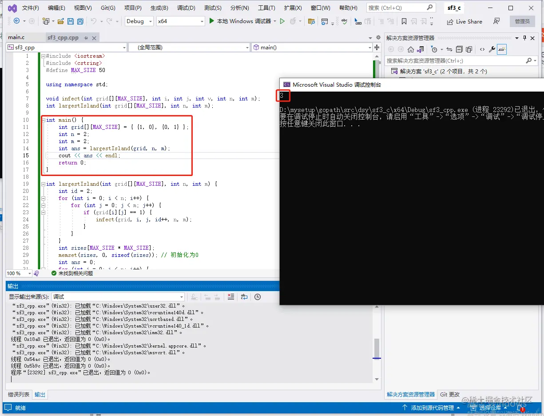Click the Find in Files folder icon
This screenshot has width=544, height=416.
point(311,21)
